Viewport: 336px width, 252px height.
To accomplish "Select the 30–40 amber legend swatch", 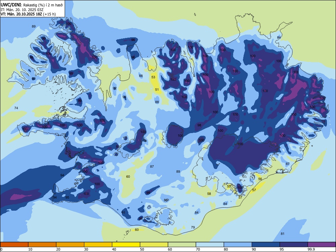I will tap(98, 245).
